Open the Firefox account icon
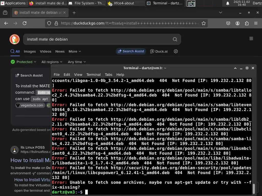 pyautogui.click(x=237, y=23)
